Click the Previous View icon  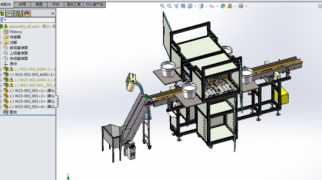pos(176,6)
